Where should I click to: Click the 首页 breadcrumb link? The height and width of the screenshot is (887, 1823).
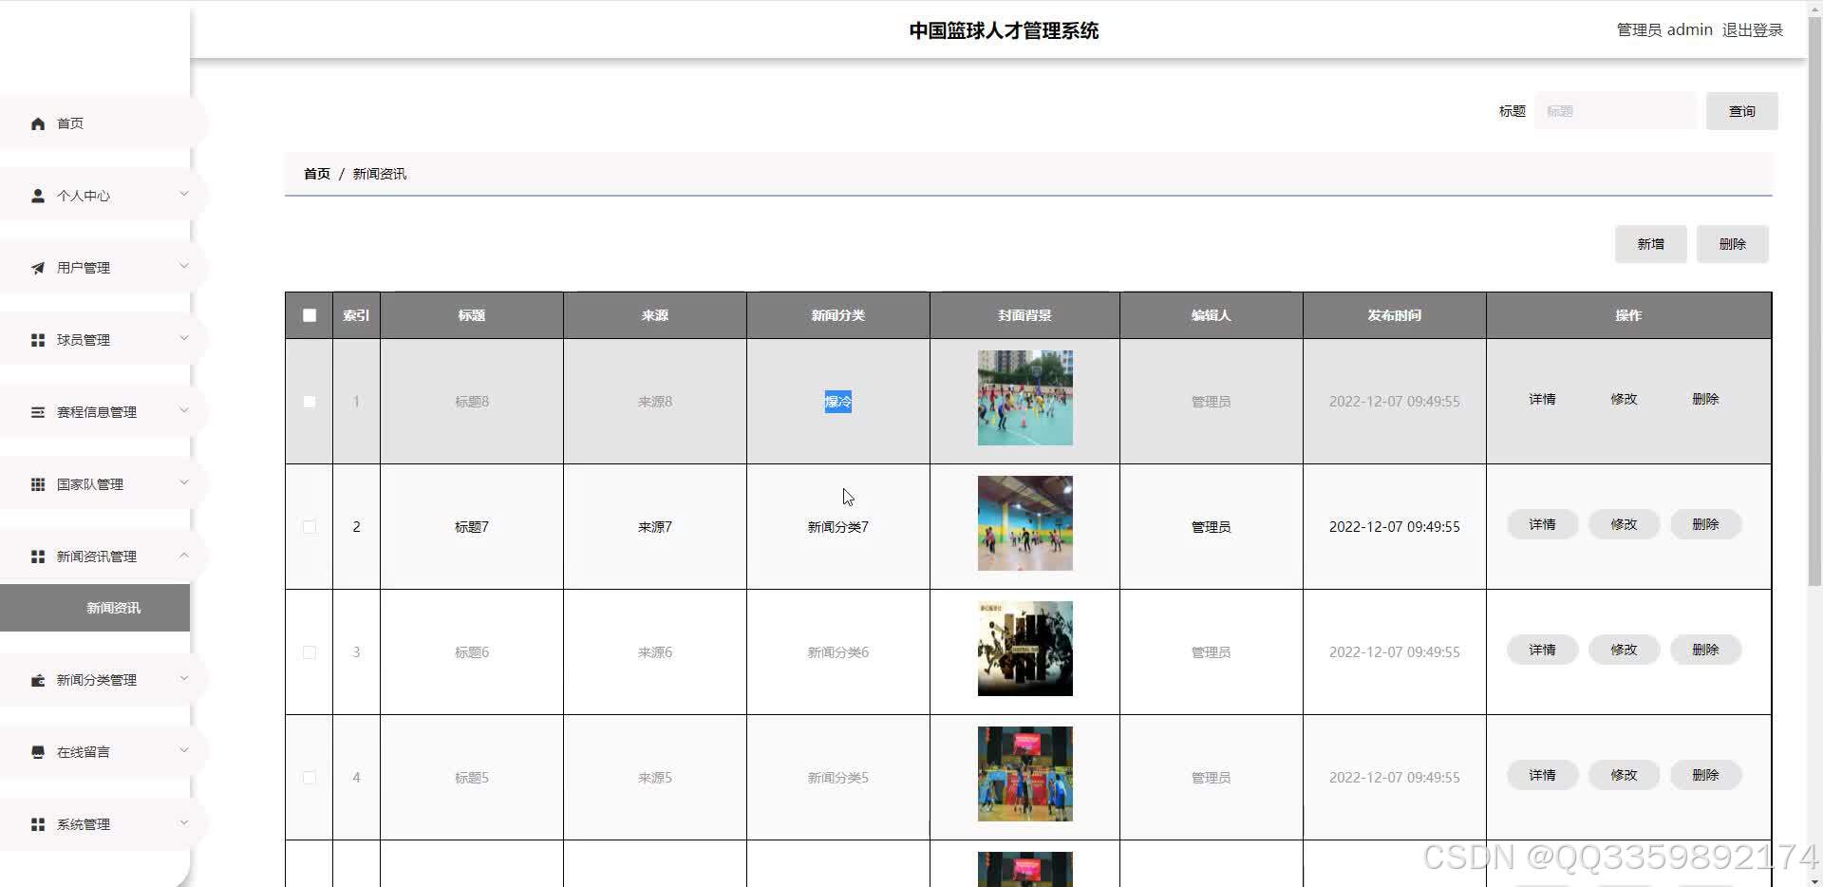317,174
